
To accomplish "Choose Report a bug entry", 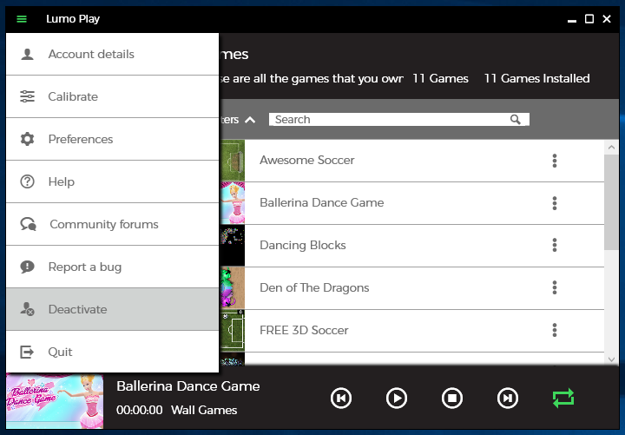I will pyautogui.click(x=112, y=267).
